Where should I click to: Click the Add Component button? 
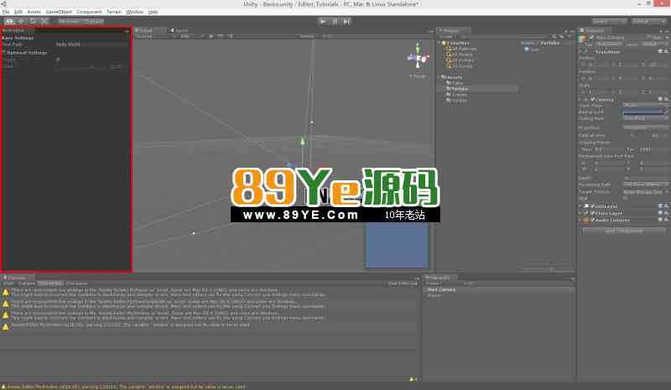click(x=623, y=231)
